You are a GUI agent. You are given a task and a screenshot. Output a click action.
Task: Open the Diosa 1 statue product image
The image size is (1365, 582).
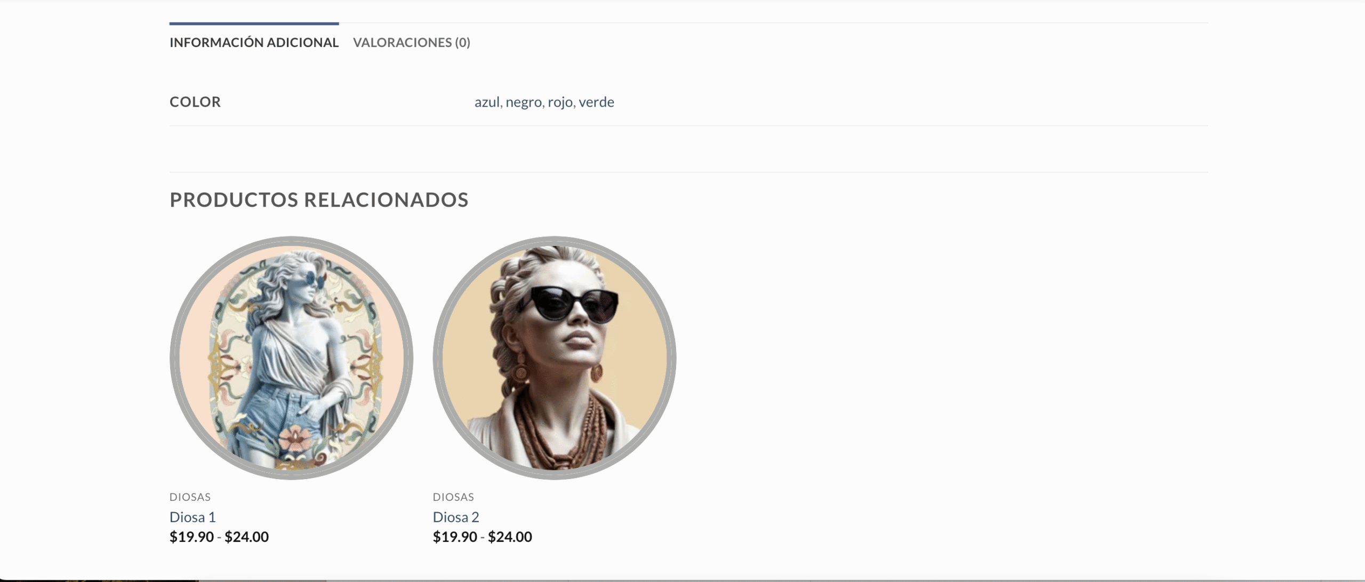(x=291, y=357)
